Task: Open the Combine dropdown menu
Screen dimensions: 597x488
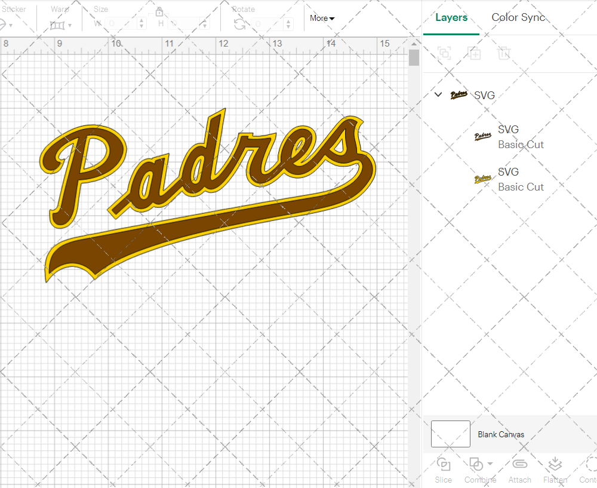Action: coord(490,464)
